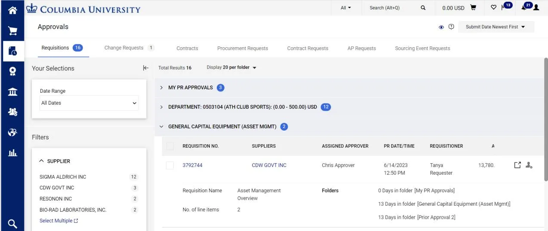Tick the checkbox for requisition 3792744
This screenshot has width=548, height=231.
tap(170, 165)
